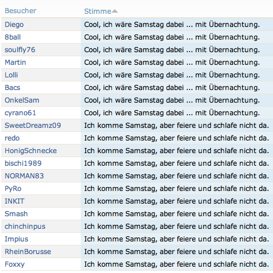Click the cyrano61 visitor name
Image resolution: width=273 pixels, height=273 pixels.
point(20,113)
